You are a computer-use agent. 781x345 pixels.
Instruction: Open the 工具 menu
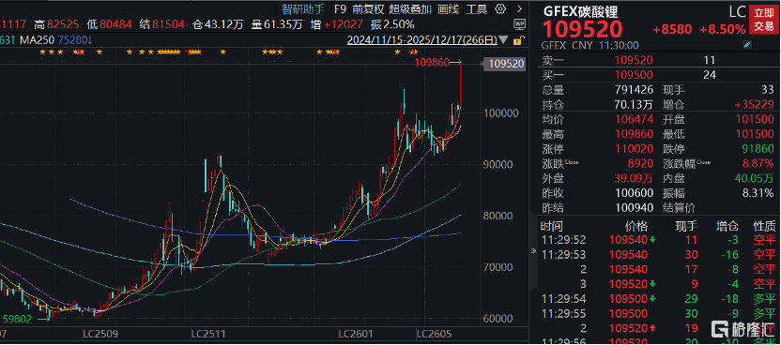477,9
